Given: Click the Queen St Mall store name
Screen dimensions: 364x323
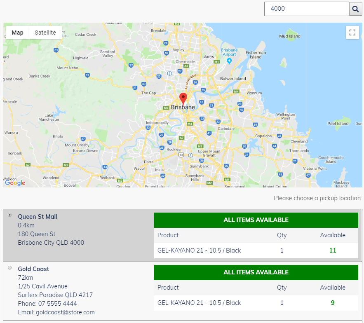Looking at the screenshot, I should pos(38,217).
